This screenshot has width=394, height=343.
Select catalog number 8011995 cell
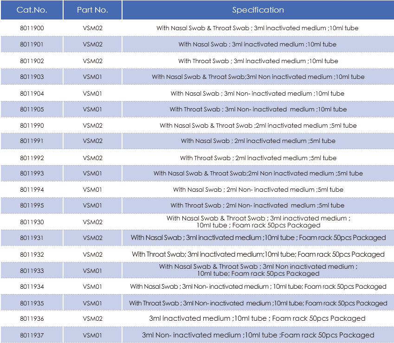click(x=32, y=205)
